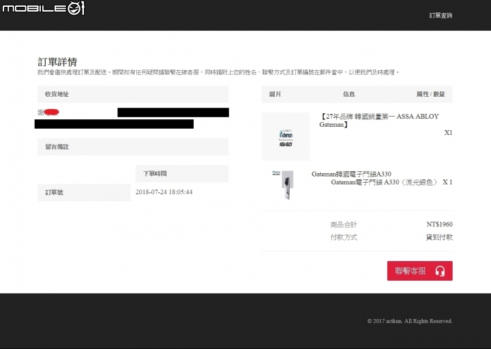
Task: Open the Gateman ASSA ABLOY brand thumbnail
Action: (x=286, y=136)
